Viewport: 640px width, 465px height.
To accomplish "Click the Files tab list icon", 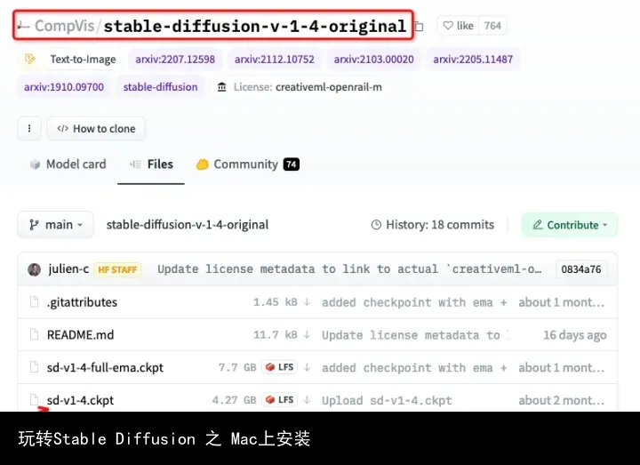I will 135,164.
